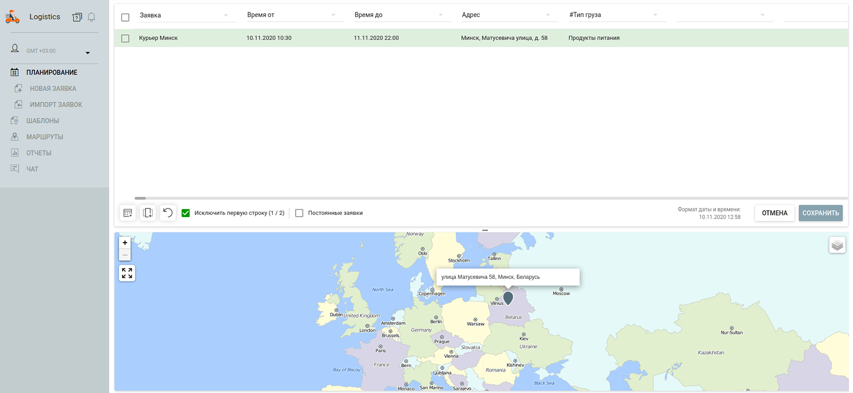Open the Маршруты menu item

pyautogui.click(x=45, y=137)
